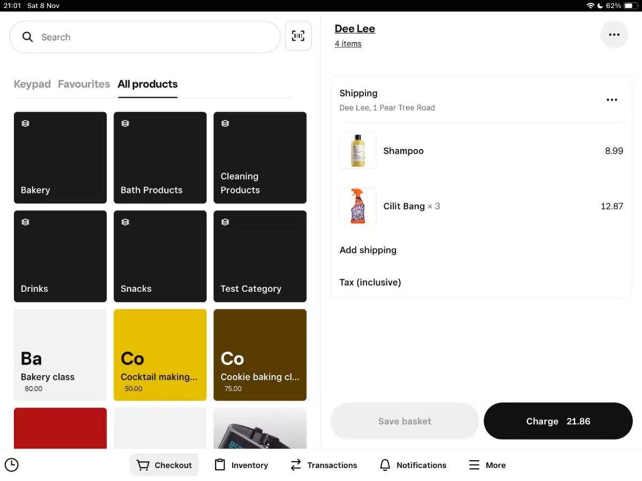Switch to the Keypad tab

click(32, 84)
